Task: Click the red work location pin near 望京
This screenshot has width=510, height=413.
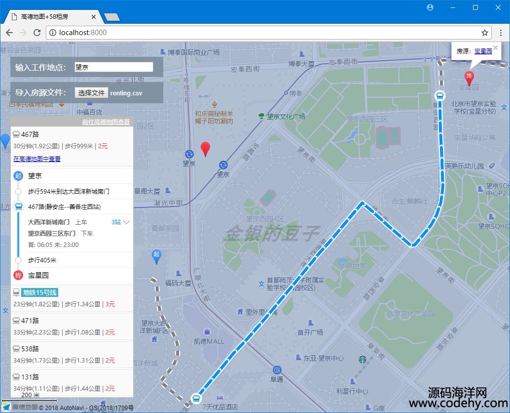Action: [205, 149]
